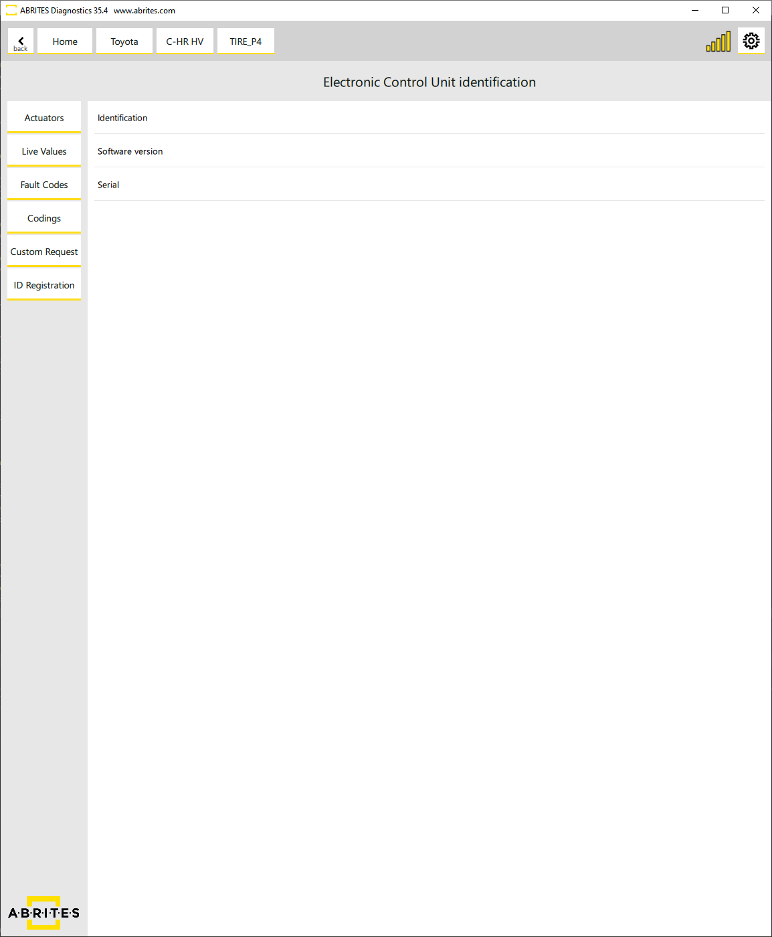Open the settings gear icon
Image resolution: width=772 pixels, height=937 pixels.
(751, 41)
